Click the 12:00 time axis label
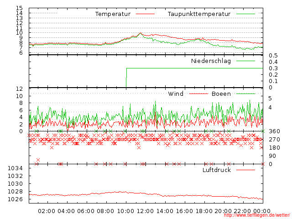This screenshot has width=292, height=219. click(x=145, y=211)
